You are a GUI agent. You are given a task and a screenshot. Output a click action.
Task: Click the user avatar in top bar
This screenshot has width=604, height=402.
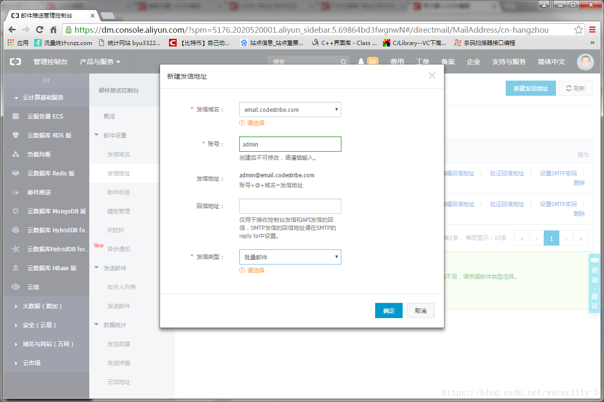[585, 62]
